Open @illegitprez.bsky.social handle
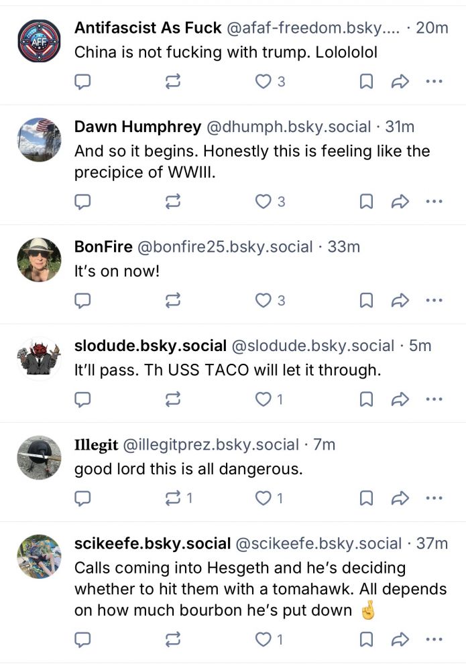 pos(211,445)
